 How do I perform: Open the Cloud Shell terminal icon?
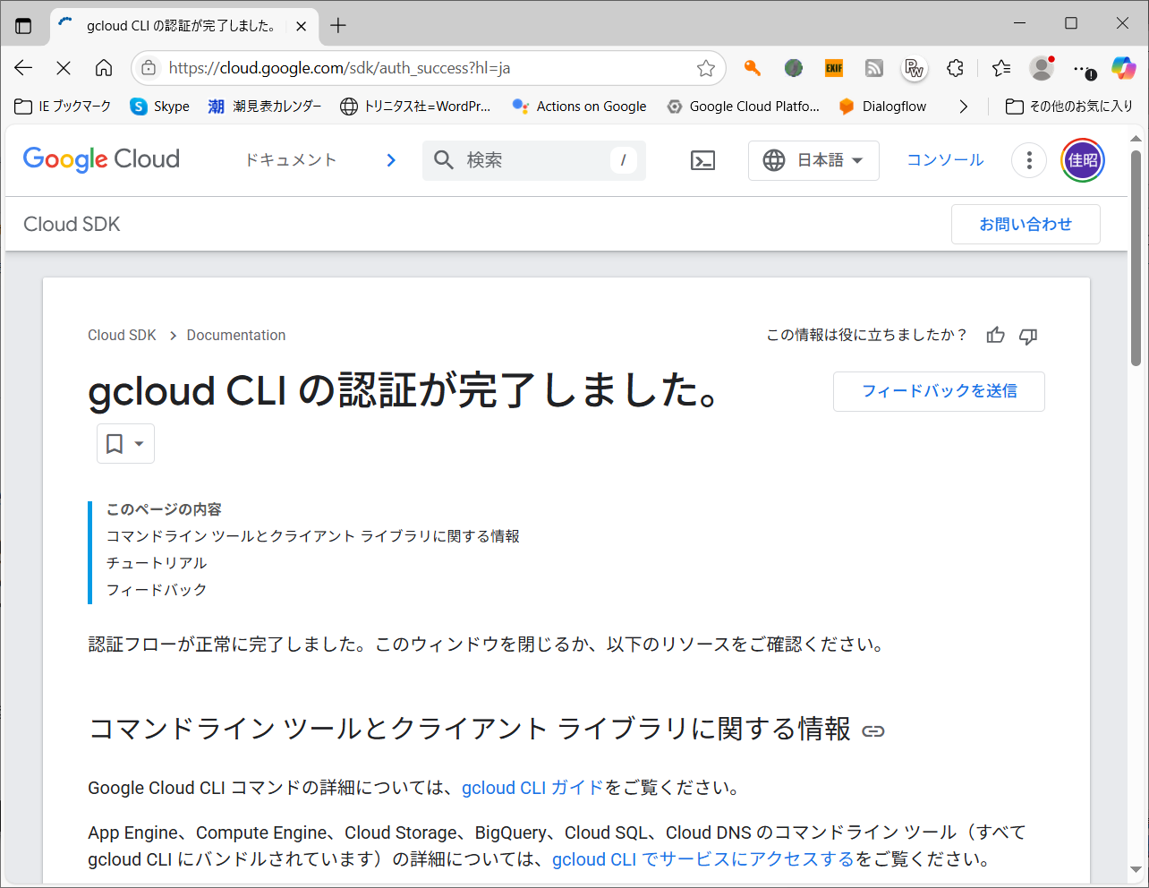(702, 160)
